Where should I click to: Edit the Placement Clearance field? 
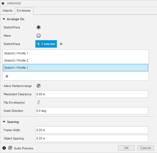(x=92, y=94)
